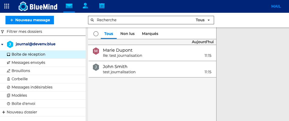
Task: Click Marie Dupont's avatar icon
Action: 96,51
